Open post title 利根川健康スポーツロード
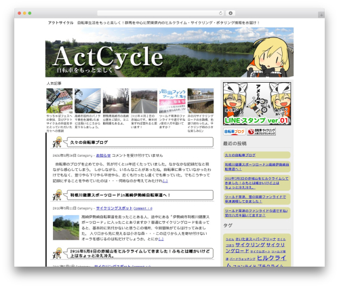 (120, 195)
